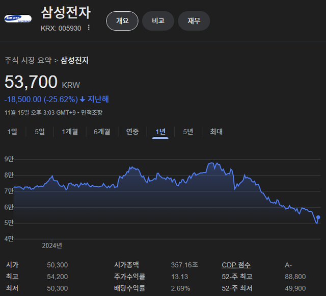
Task: Click the 주식 시장 요약 breadcrumb link
Action: [28, 60]
